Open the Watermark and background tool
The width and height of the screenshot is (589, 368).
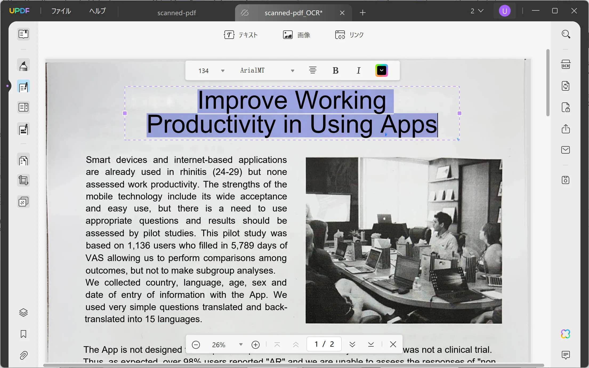pyautogui.click(x=23, y=202)
